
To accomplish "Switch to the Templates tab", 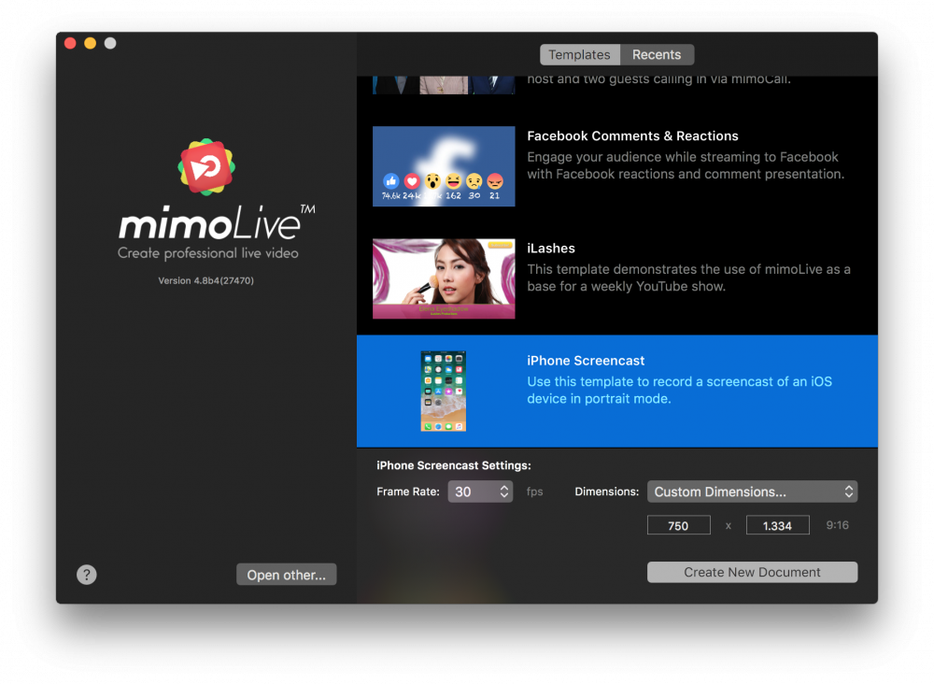I will click(580, 55).
